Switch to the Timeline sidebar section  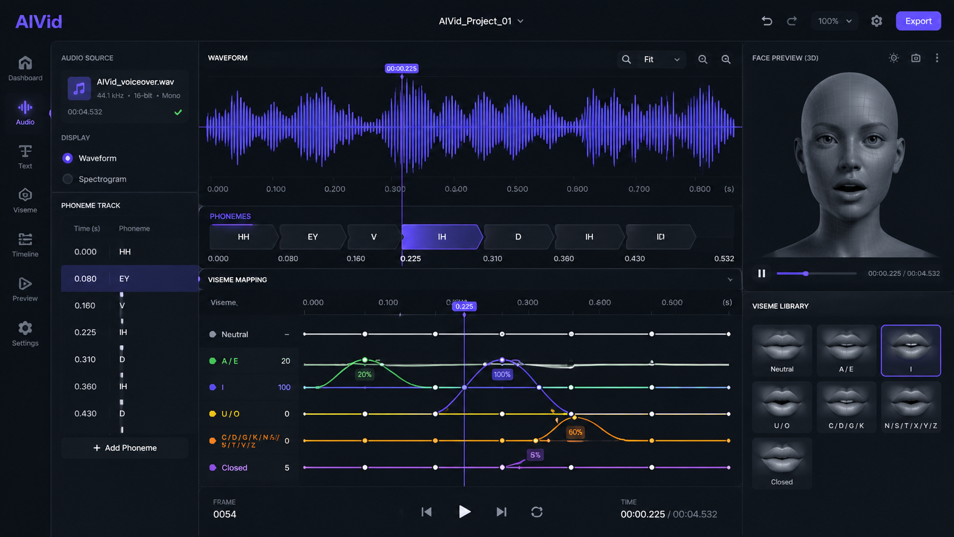pyautogui.click(x=25, y=245)
